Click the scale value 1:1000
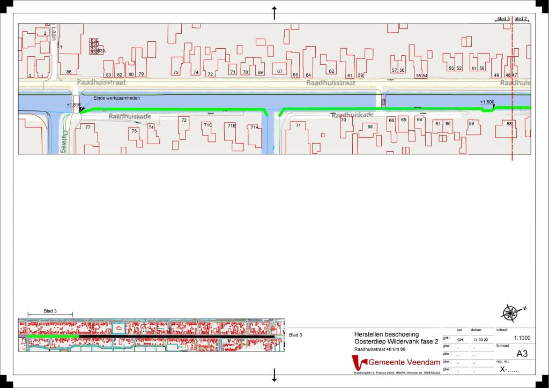549x388 pixels. (523, 338)
